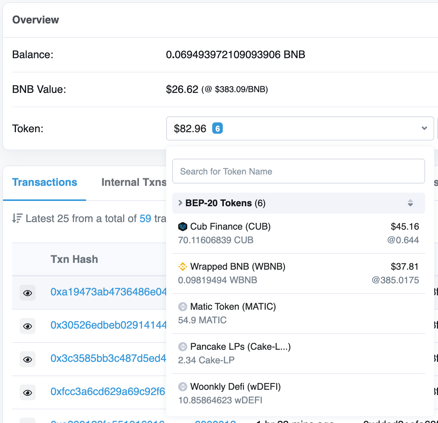Image resolution: width=438 pixels, height=423 pixels.
Task: Open Pancake LPs (Cake-L...) entry
Action: [x=298, y=353]
